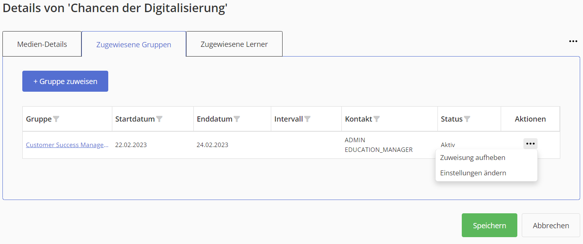
Task: Choose Zuweisung aufheben from the menu
Action: coord(473,158)
